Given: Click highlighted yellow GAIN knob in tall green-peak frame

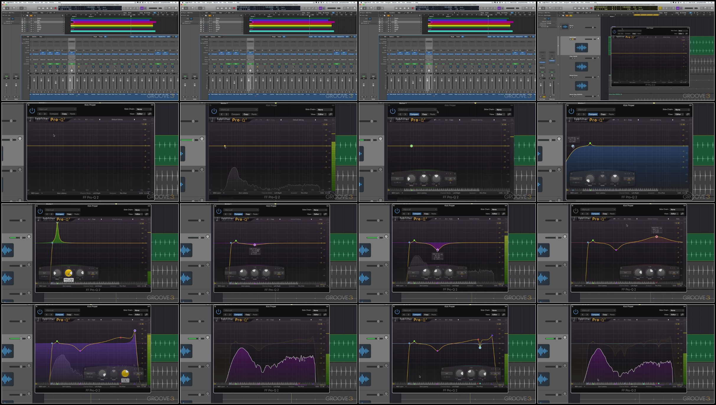Looking at the screenshot, I should 68,273.
